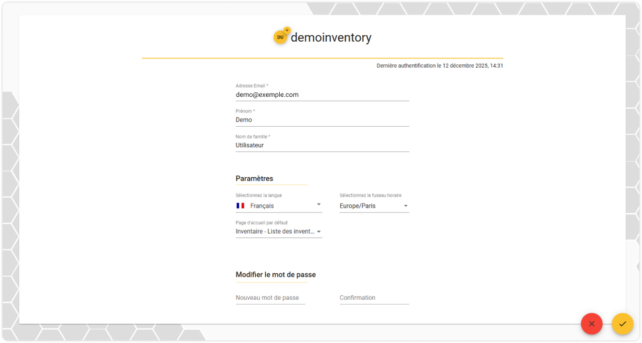Screen dimensions: 642x343
Task: Click the Modifier le mot de passe heading
Action: (x=276, y=275)
